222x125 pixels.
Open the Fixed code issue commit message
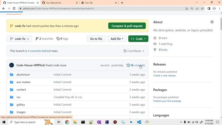coord(56,65)
